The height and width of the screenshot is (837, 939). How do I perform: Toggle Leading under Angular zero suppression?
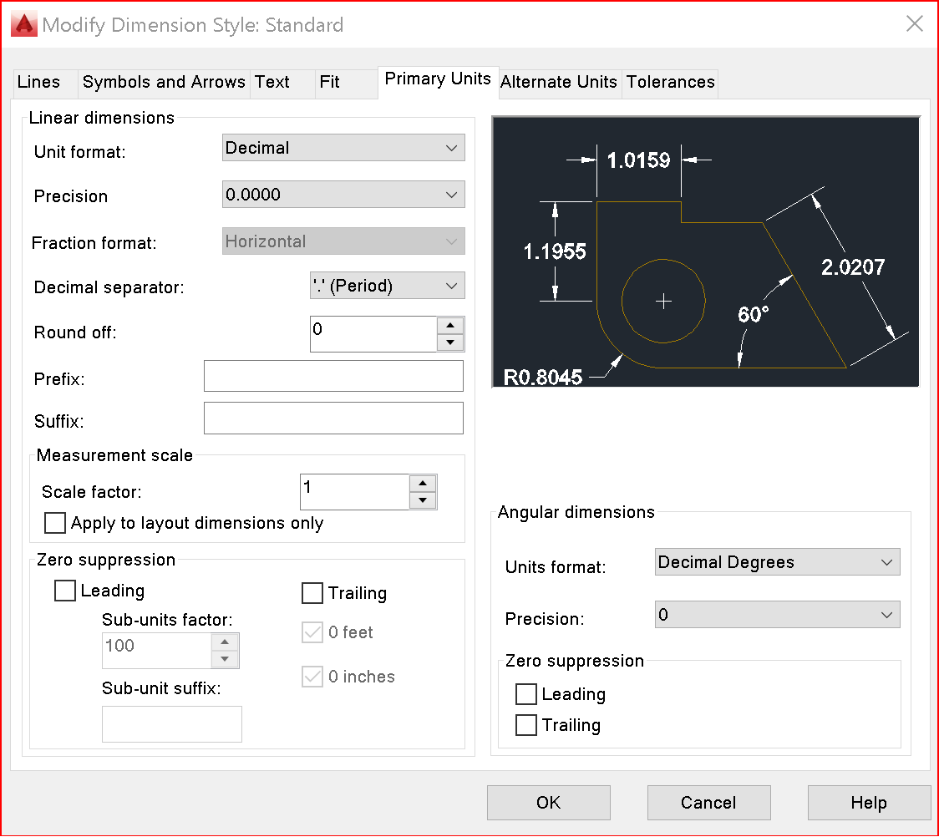(x=526, y=694)
